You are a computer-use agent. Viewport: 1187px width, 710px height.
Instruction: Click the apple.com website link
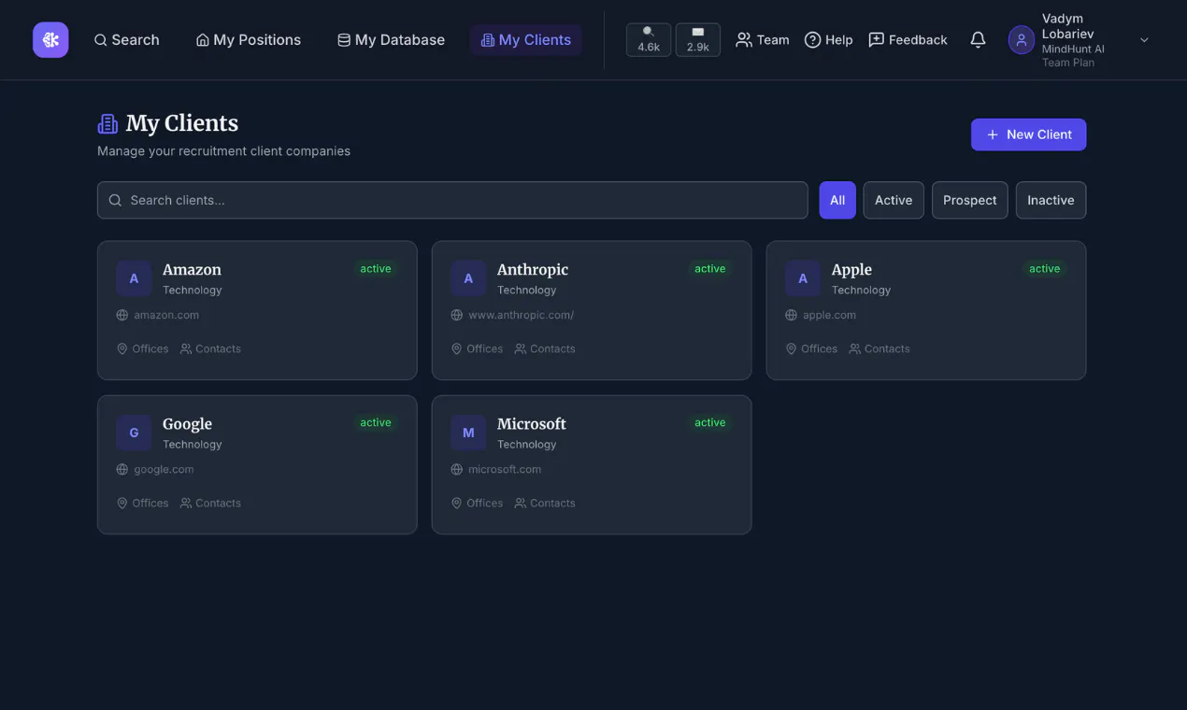point(829,315)
